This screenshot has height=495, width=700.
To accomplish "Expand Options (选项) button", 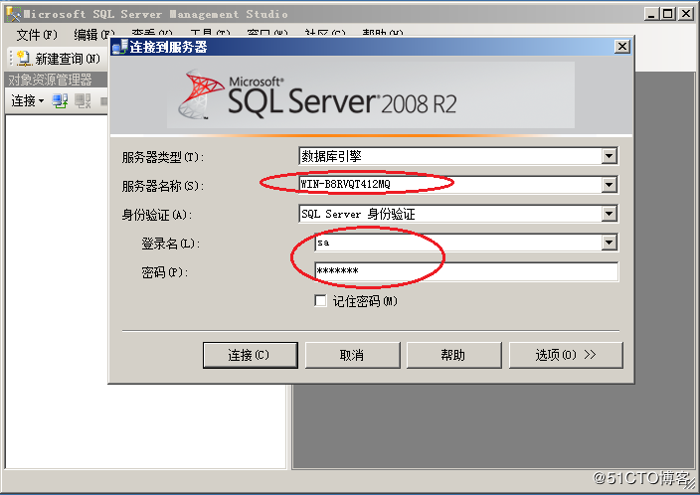I will point(566,355).
